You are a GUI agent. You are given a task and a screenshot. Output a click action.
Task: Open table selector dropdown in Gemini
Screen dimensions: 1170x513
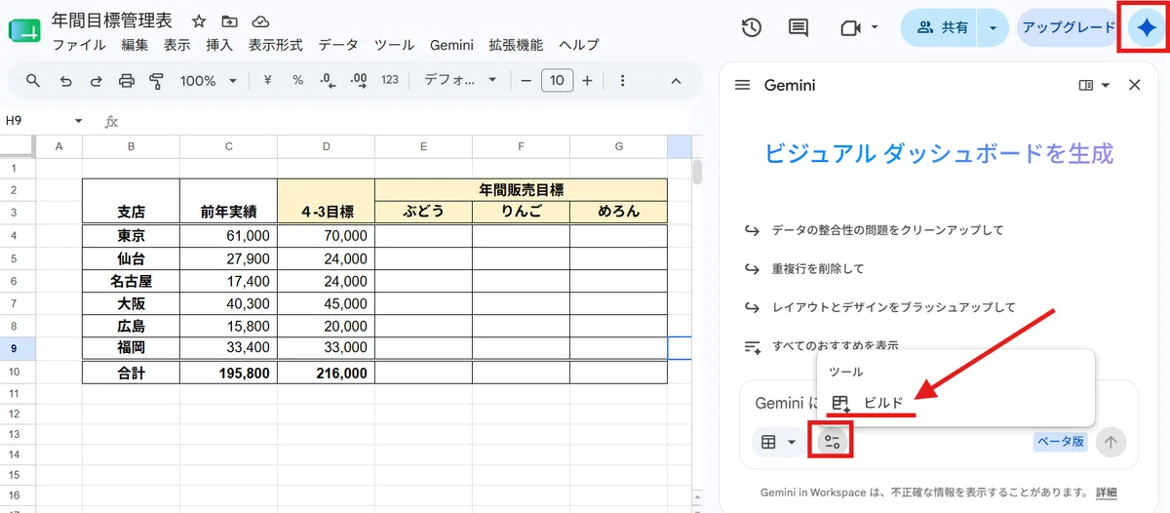pyautogui.click(x=779, y=442)
